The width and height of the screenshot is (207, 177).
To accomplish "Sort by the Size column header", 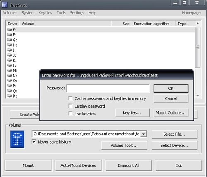I will pos(121,24).
